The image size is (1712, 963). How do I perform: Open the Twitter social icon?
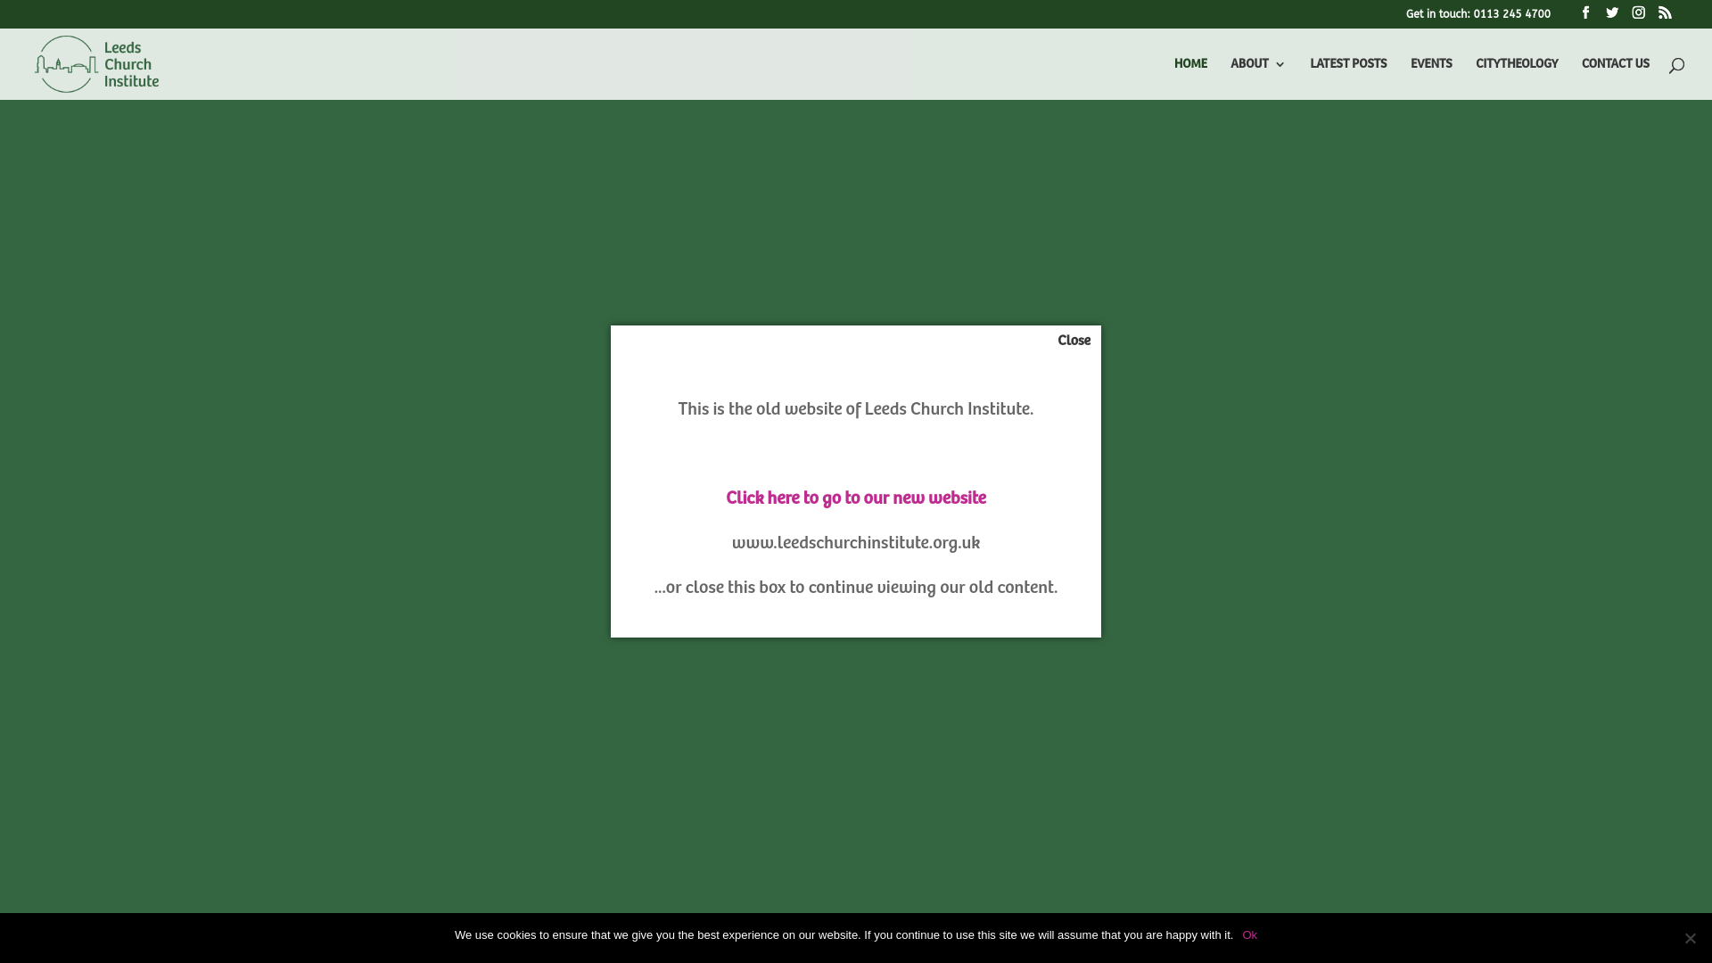click(1612, 12)
